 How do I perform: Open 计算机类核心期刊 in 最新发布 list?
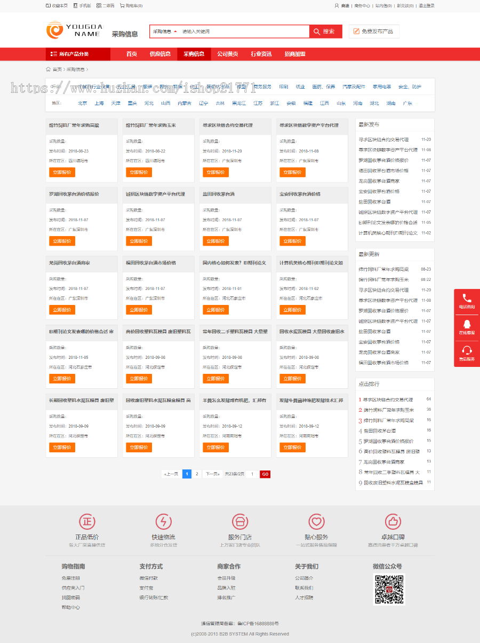(388, 233)
